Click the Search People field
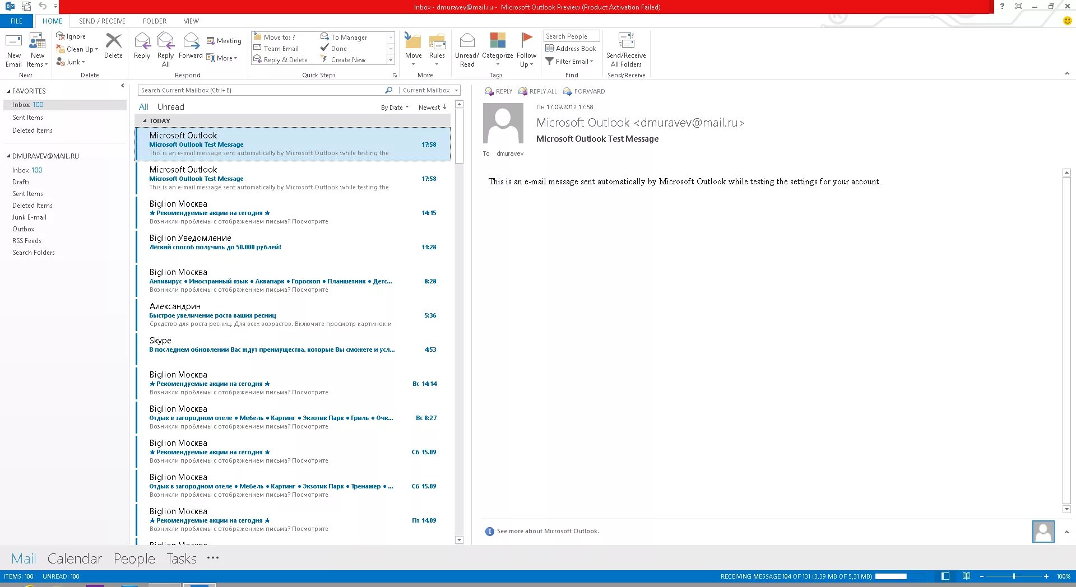Image resolution: width=1076 pixels, height=587 pixels. click(572, 36)
